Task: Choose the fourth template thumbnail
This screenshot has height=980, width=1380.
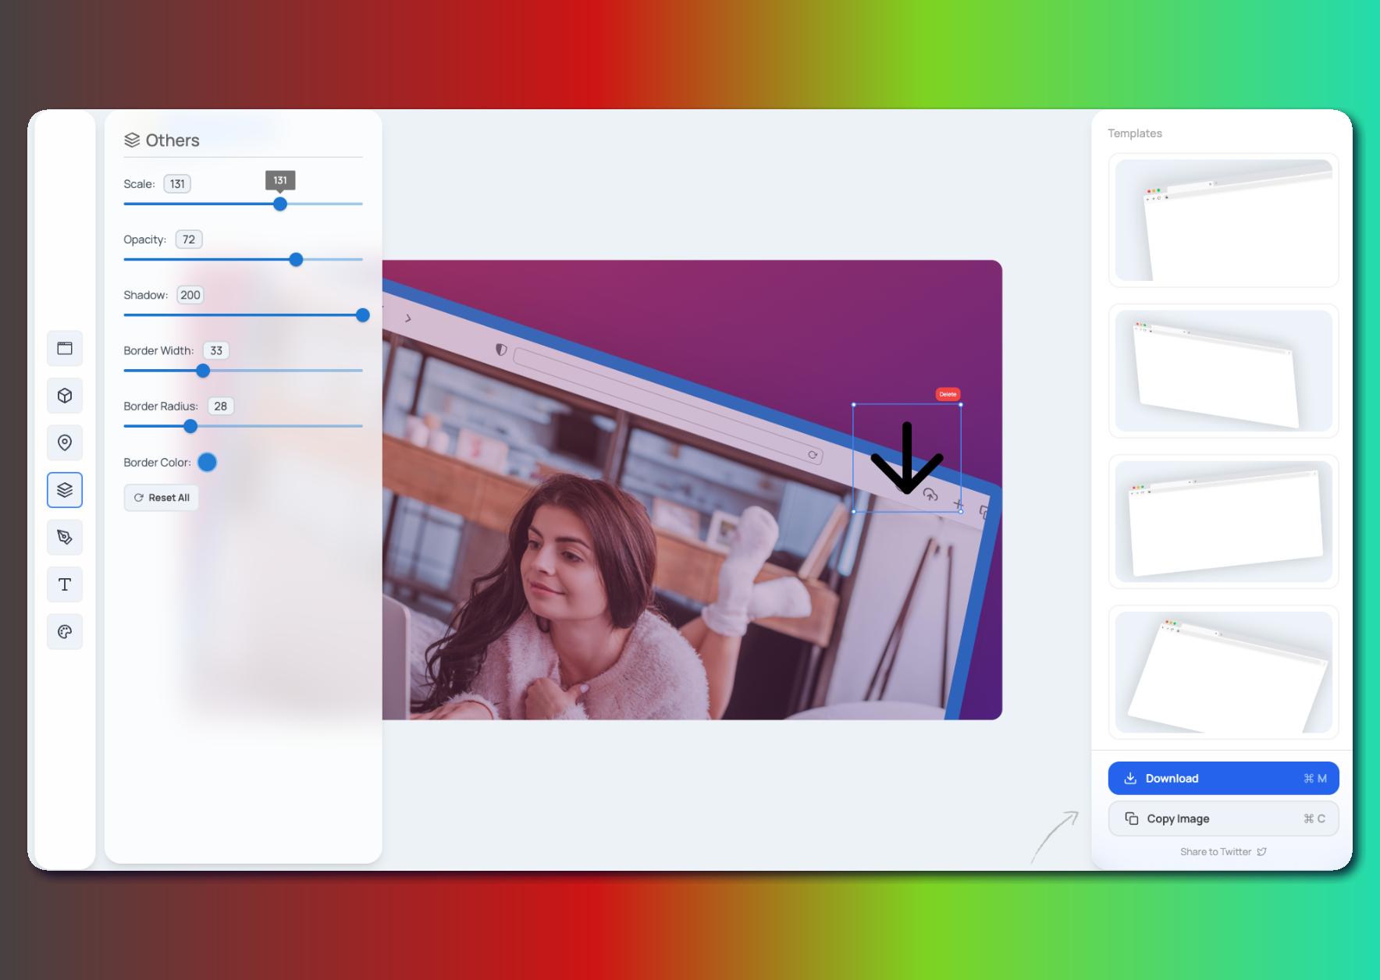Action: (x=1223, y=672)
